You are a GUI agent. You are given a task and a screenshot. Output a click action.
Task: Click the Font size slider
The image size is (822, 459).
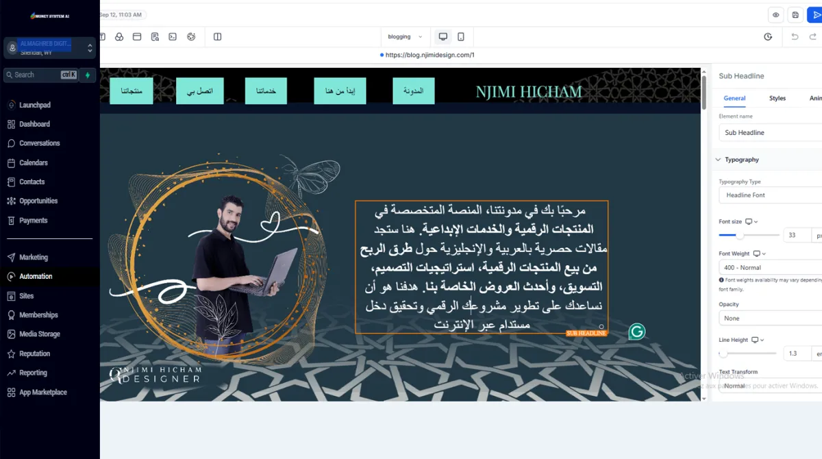click(749, 235)
